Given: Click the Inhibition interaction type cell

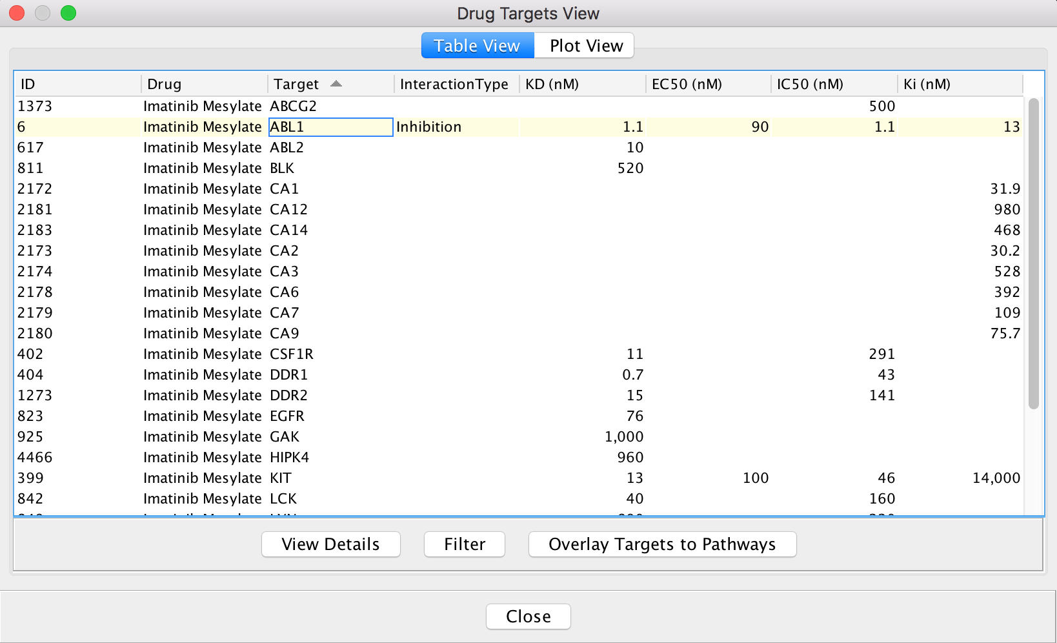Looking at the screenshot, I should click(457, 127).
